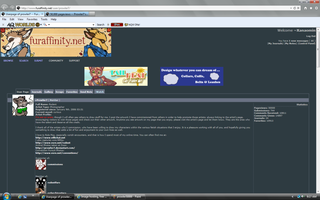Open the villichat.net profile link
Viewport: 320px width, 200px height.
tap(50, 137)
